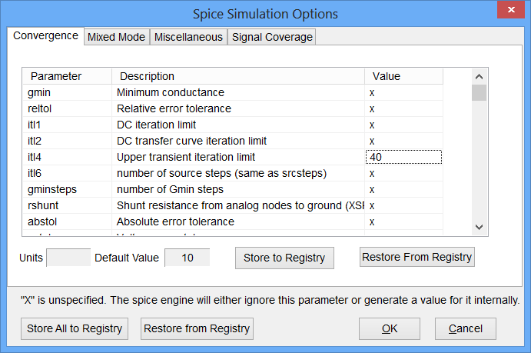Click the Units field
The height and width of the screenshot is (353, 531).
click(x=68, y=258)
